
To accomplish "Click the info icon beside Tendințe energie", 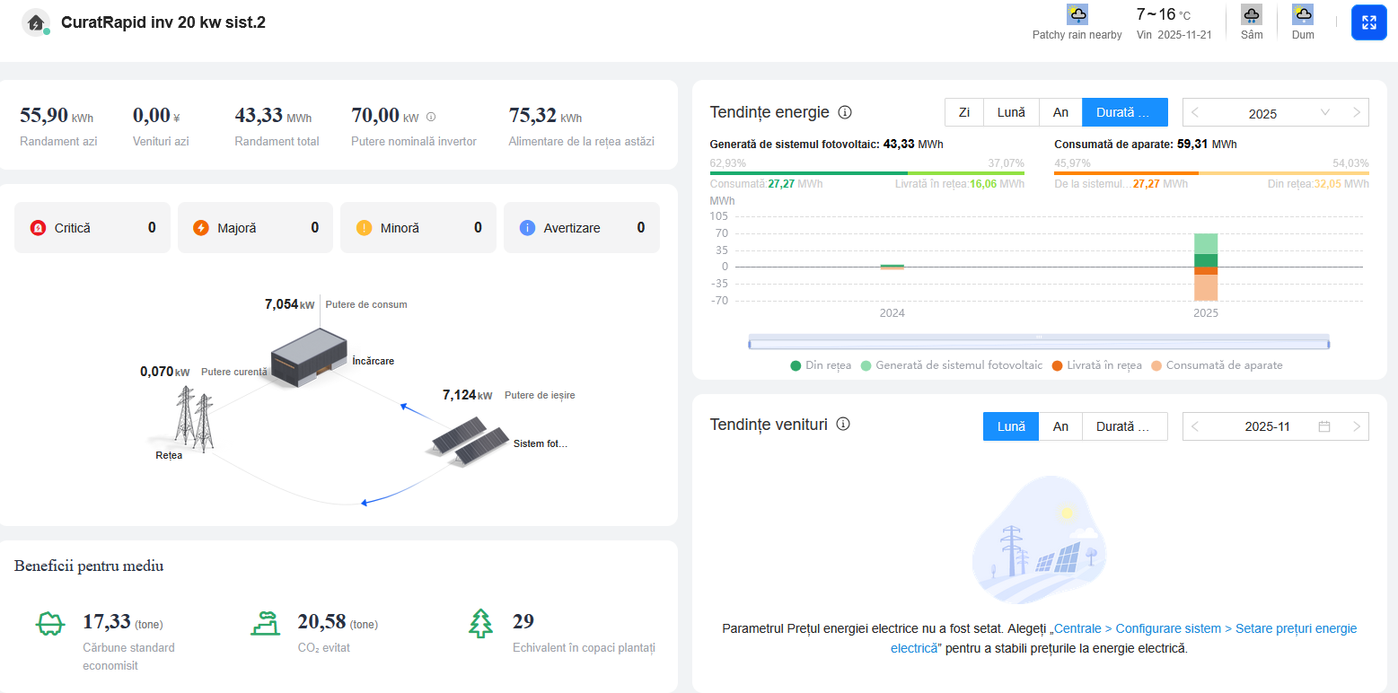I will (844, 112).
